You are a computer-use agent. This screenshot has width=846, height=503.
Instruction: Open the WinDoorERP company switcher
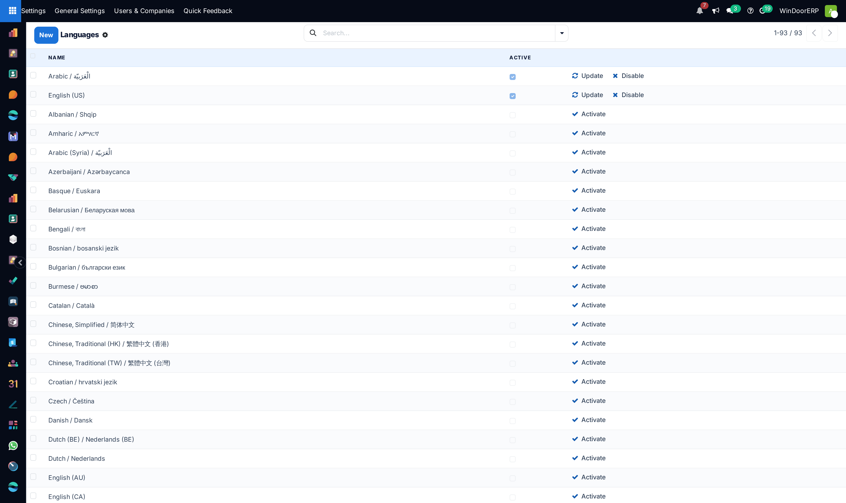(x=799, y=11)
